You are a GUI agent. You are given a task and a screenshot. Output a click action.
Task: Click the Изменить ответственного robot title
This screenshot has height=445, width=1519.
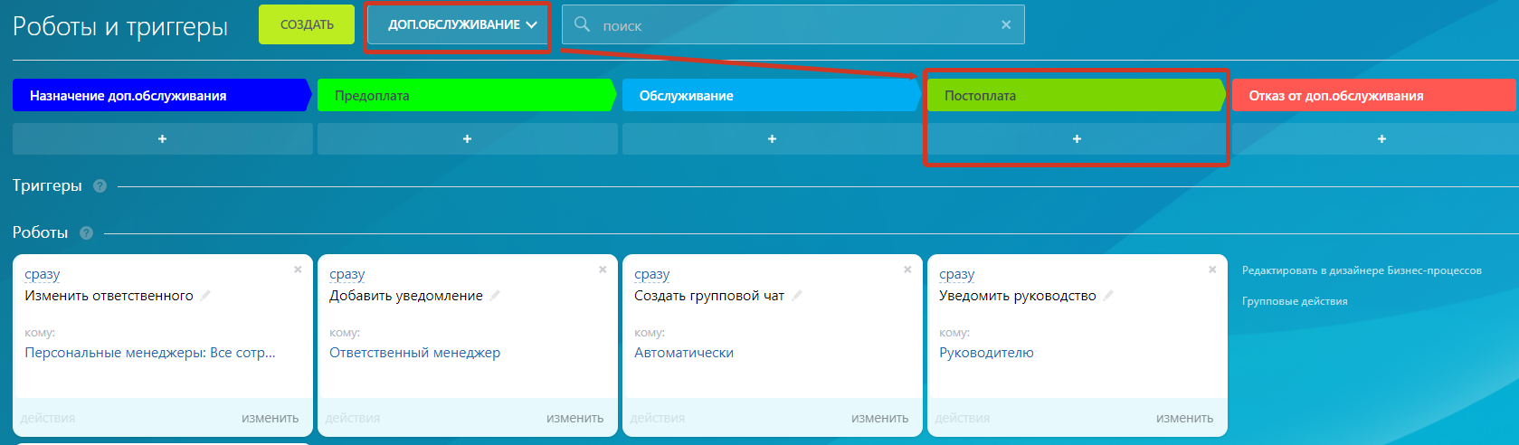click(x=109, y=296)
